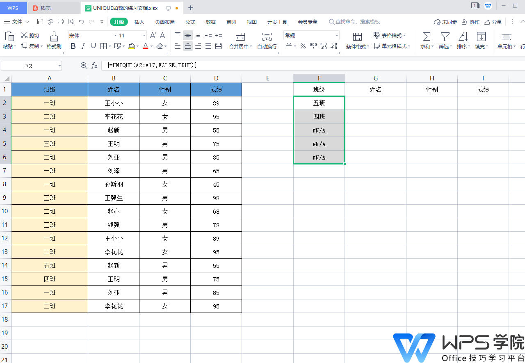The height and width of the screenshot is (363, 525).
Task: Click the zoom magnifier beside formula bar
Action: [84, 66]
